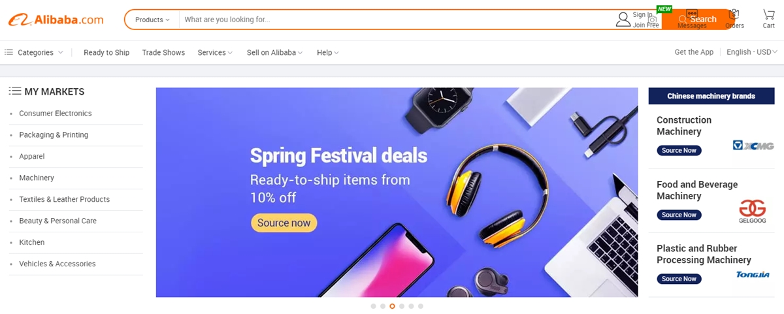
Task: Select the second carousel slide dot
Action: tap(383, 306)
